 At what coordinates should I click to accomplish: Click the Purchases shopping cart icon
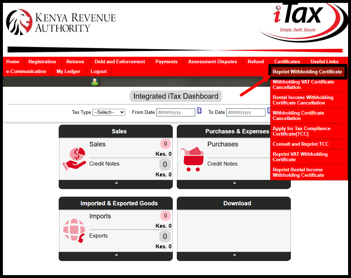(x=192, y=159)
